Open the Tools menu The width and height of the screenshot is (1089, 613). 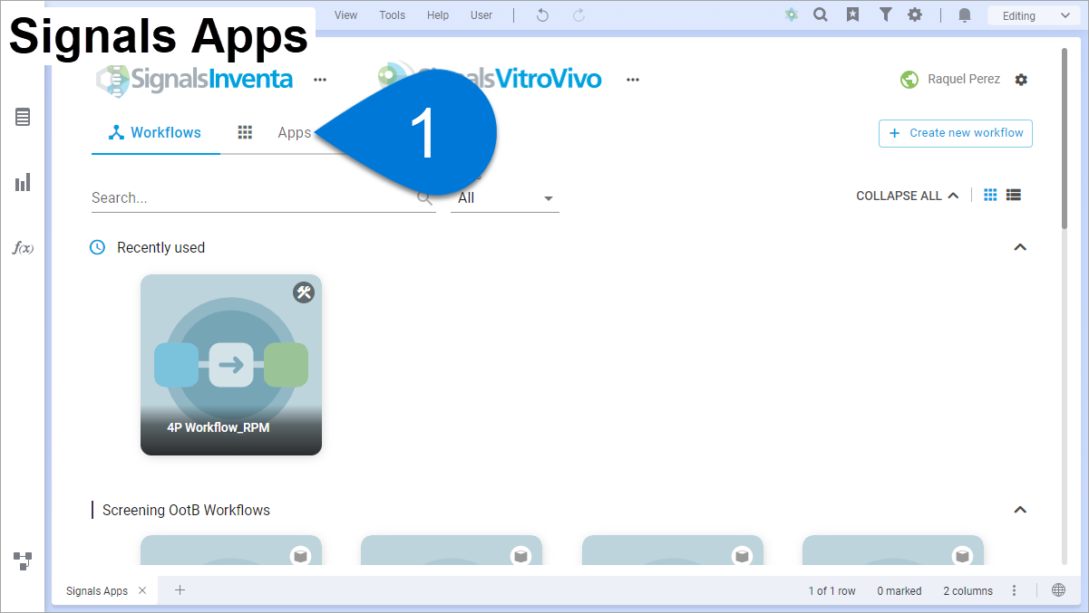pos(393,15)
